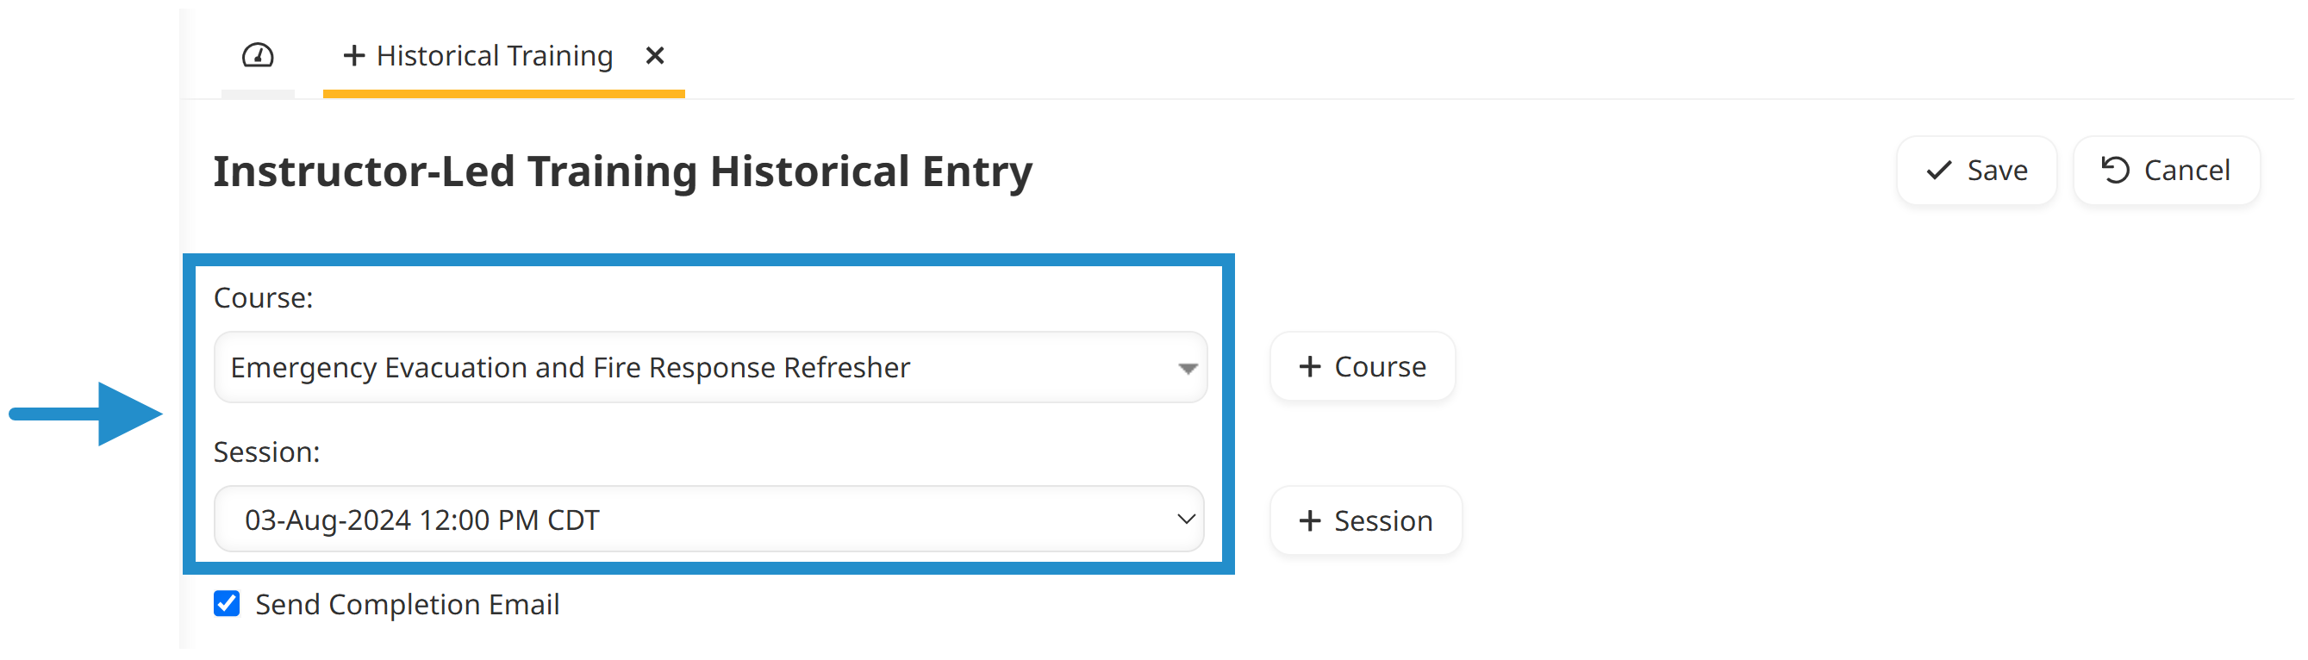The width and height of the screenshot is (2308, 660).
Task: Cancel the historical entry form
Action: pyautogui.click(x=2166, y=170)
